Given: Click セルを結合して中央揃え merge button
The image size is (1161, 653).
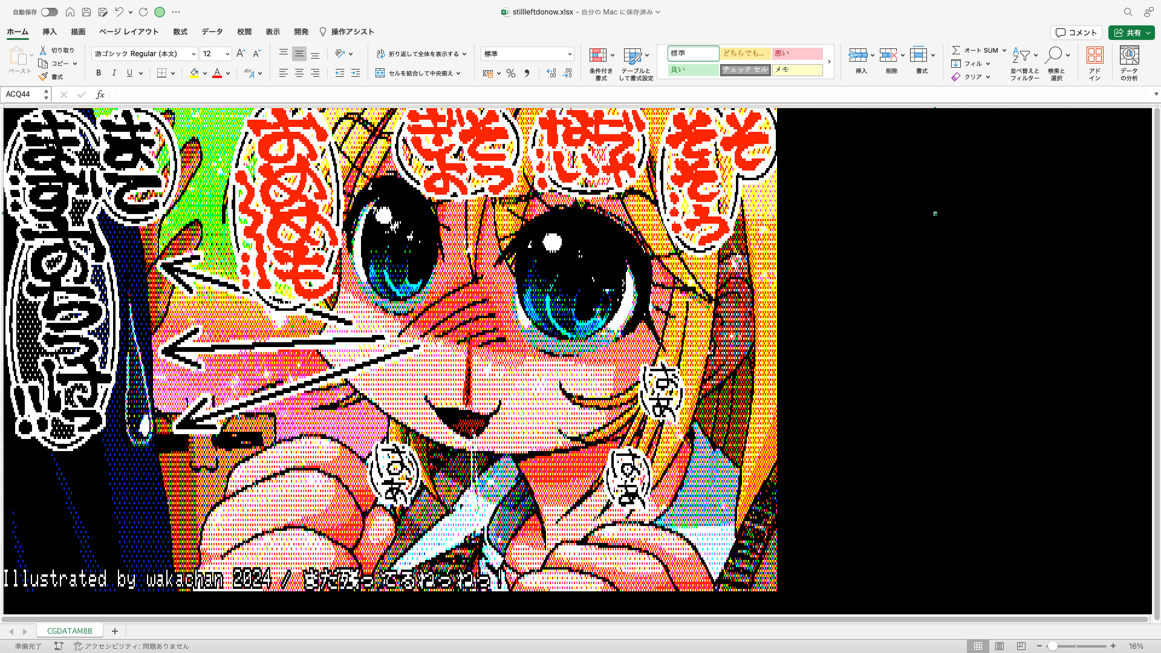Looking at the screenshot, I should coord(418,73).
